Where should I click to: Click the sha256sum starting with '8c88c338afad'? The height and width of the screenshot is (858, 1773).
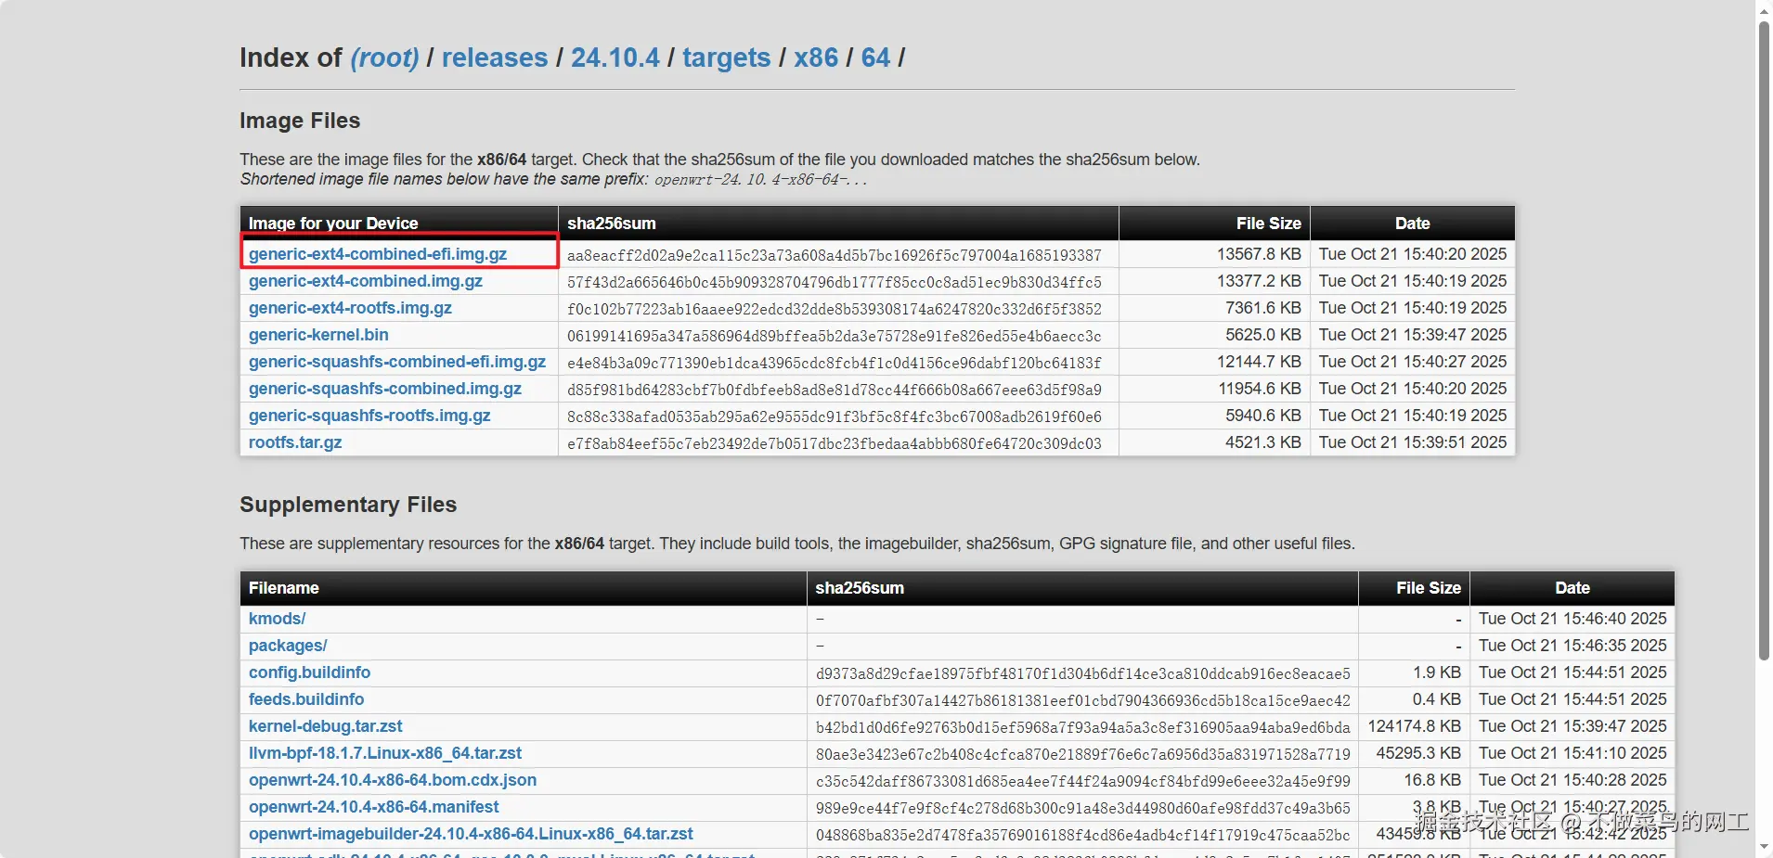click(x=835, y=416)
